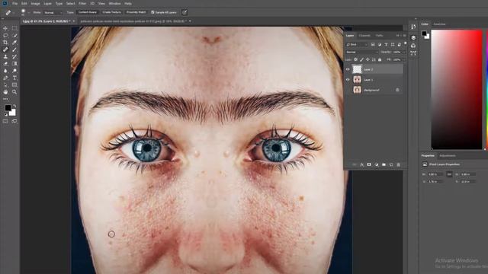The height and width of the screenshot is (274, 488).
Task: Toggle layer filtering on/off switch
Action: (405, 44)
